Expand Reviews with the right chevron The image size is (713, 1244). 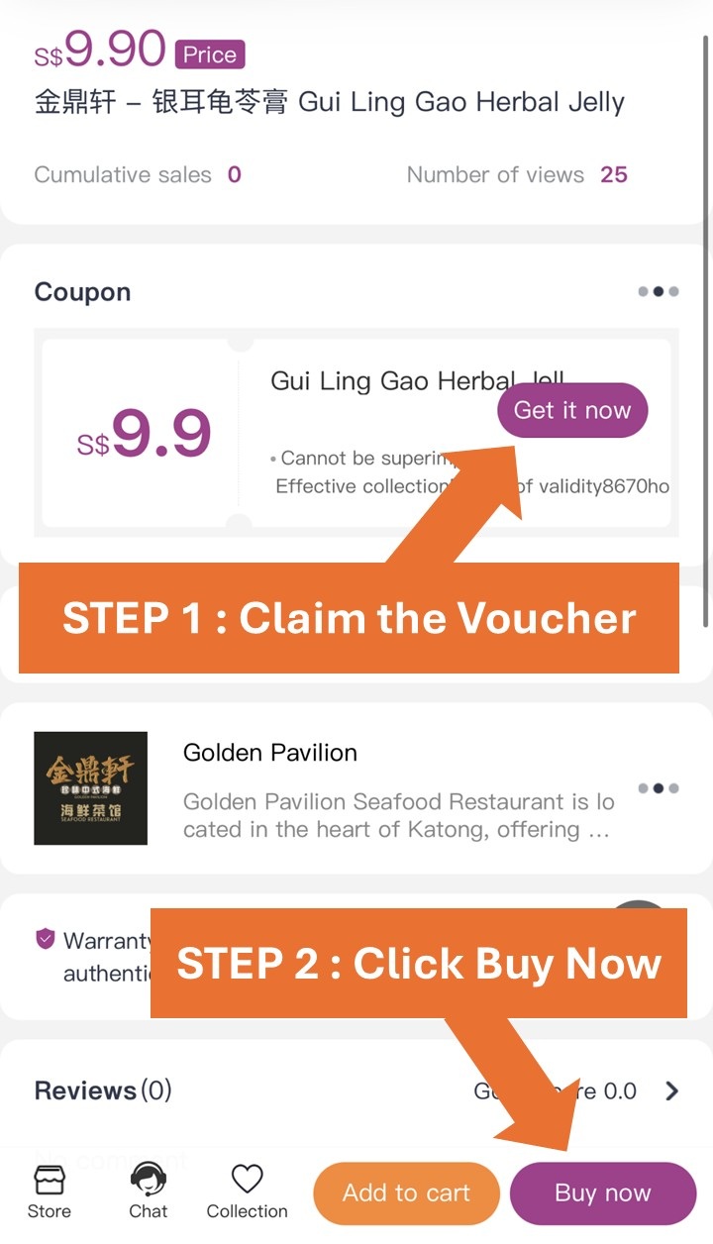tap(672, 1091)
